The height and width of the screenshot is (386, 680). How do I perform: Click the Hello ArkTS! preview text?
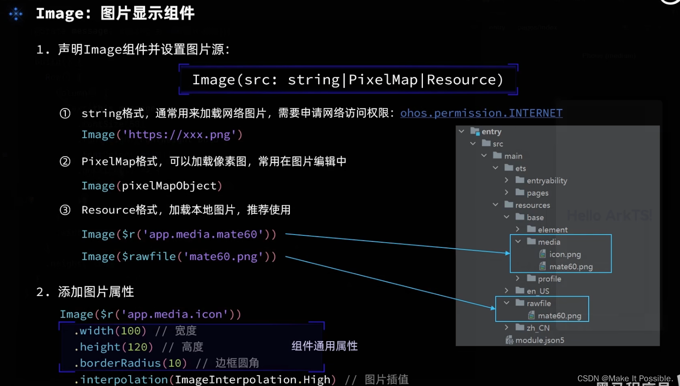[609, 215]
